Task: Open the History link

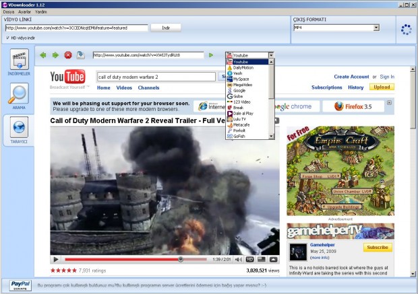Action: click(355, 87)
